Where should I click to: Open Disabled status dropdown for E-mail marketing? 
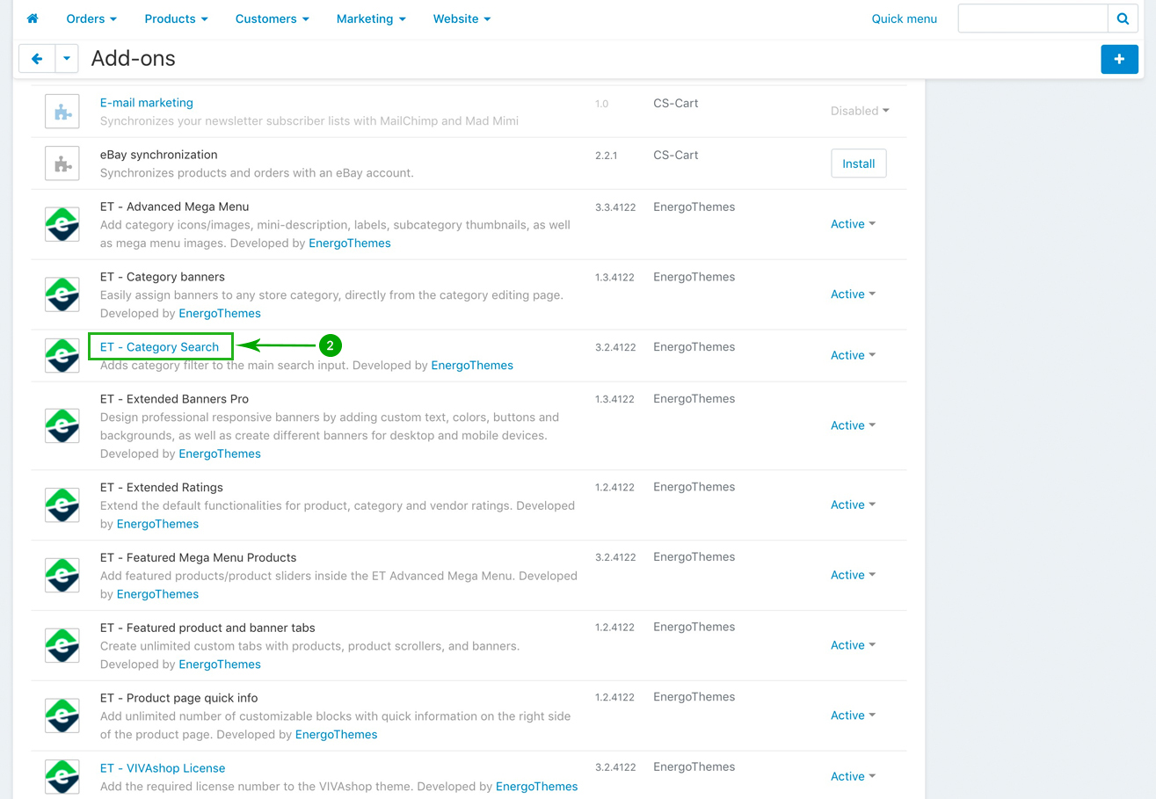pyautogui.click(x=860, y=111)
